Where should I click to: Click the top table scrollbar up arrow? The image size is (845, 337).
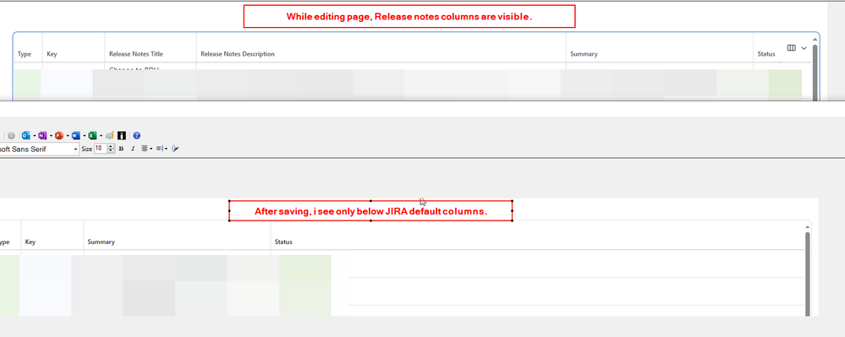[815, 41]
